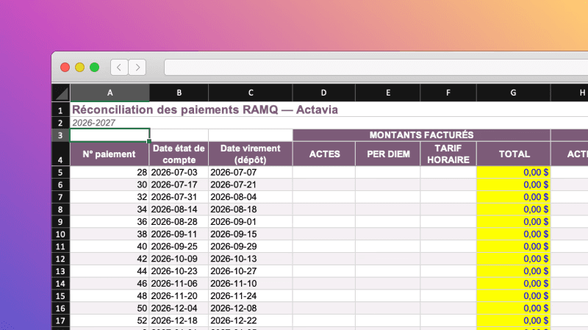588x330 pixels.
Task: Click the browser address bar field
Action: (376, 68)
